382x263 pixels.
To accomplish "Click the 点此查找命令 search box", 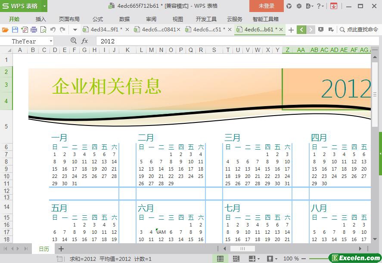I will (x=358, y=30).
